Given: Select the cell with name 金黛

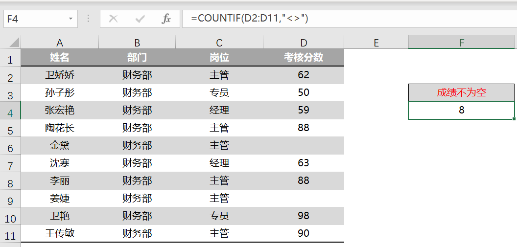Looking at the screenshot, I should [60, 145].
